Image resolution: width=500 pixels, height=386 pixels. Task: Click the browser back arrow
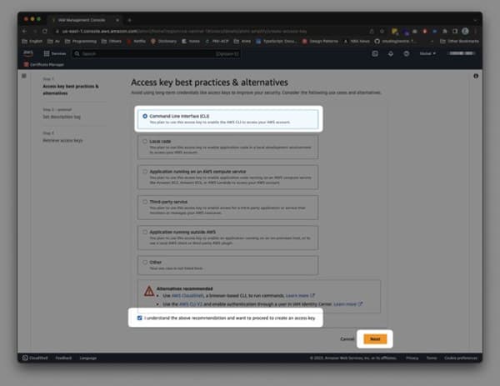point(24,31)
